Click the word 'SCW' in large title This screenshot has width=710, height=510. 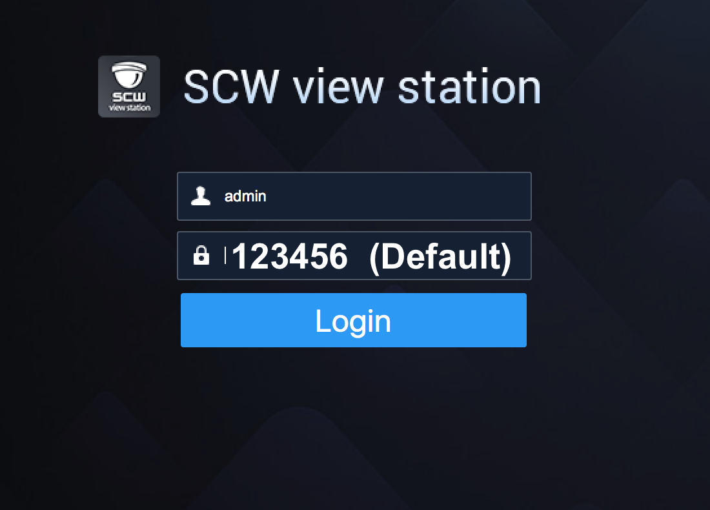click(231, 86)
